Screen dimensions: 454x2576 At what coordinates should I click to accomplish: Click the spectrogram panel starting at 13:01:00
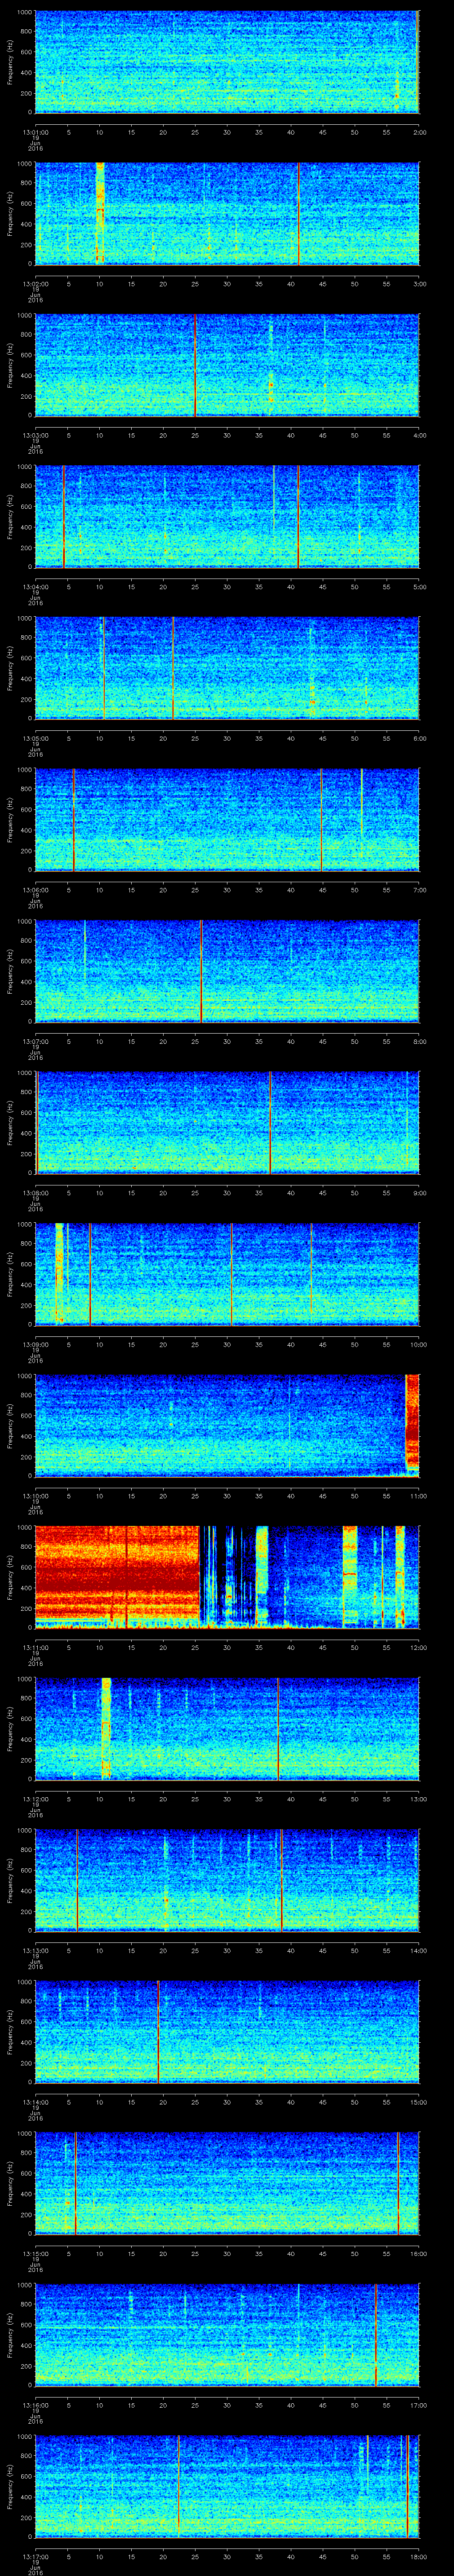[227, 62]
